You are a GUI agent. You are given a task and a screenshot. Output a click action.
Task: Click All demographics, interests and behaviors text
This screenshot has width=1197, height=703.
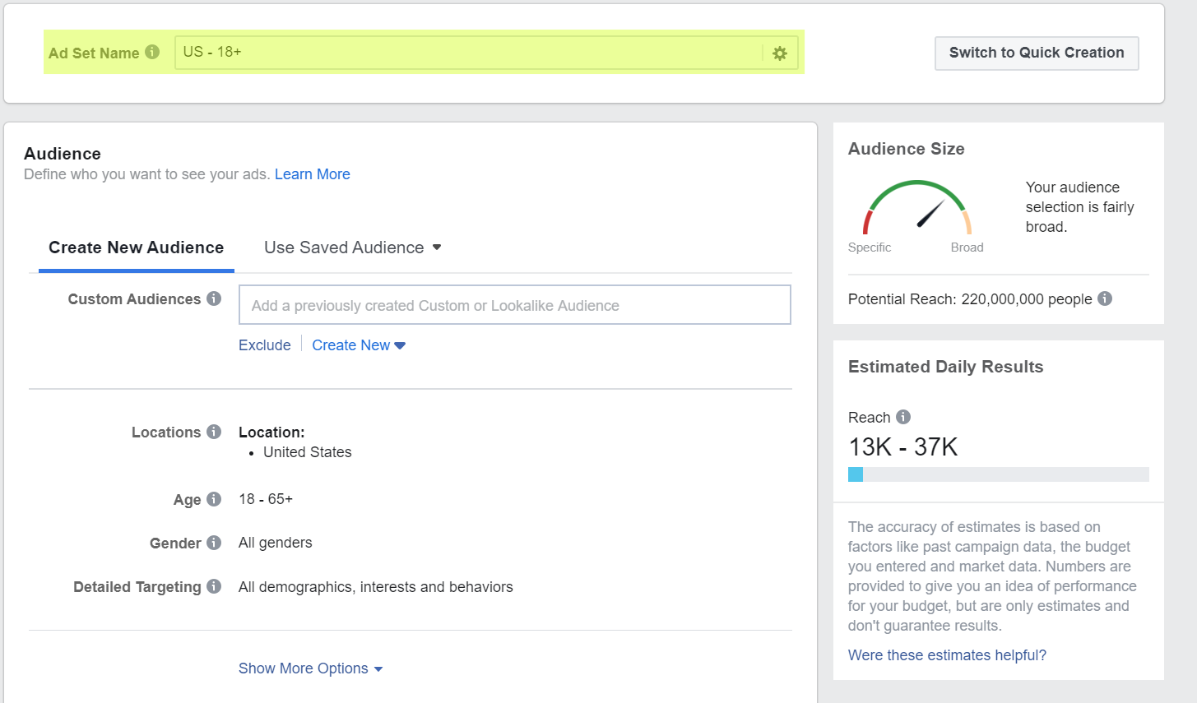point(376,587)
